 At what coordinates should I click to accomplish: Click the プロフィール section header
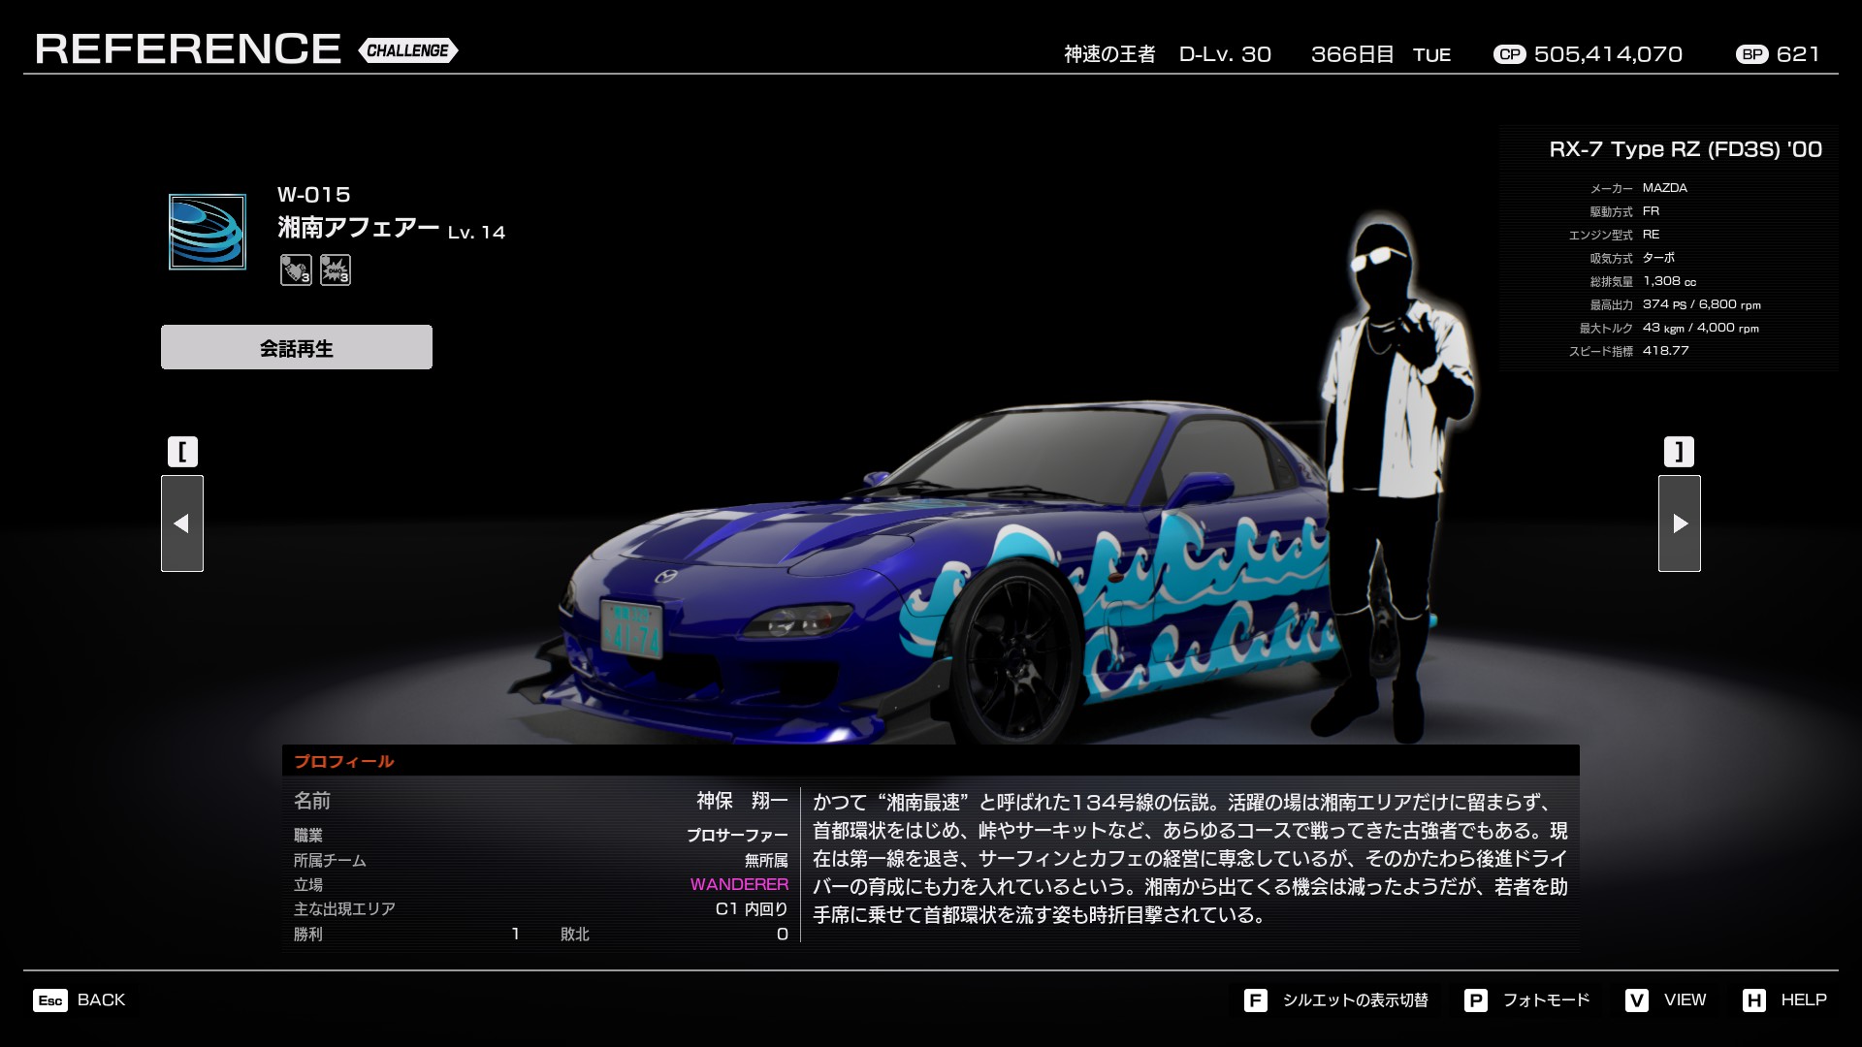(344, 761)
